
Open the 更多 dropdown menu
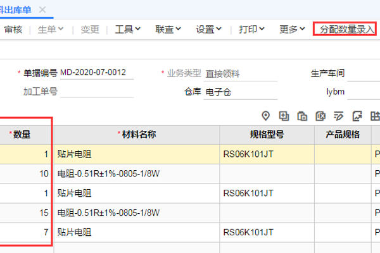292,29
